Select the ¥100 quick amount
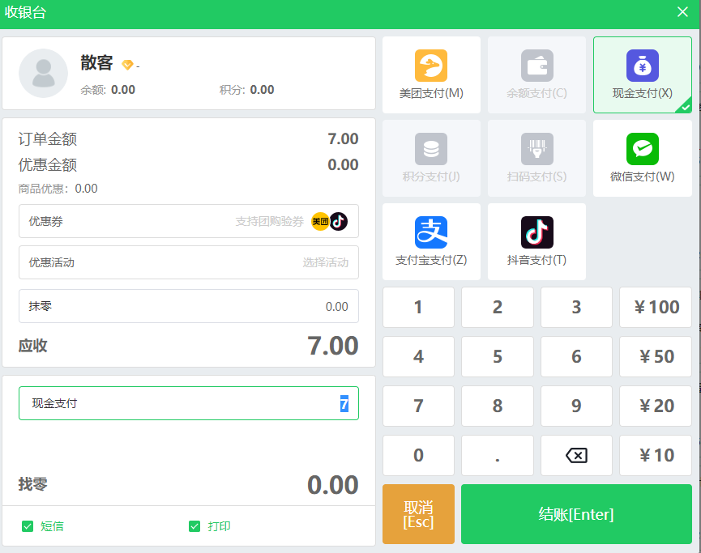 coord(656,308)
